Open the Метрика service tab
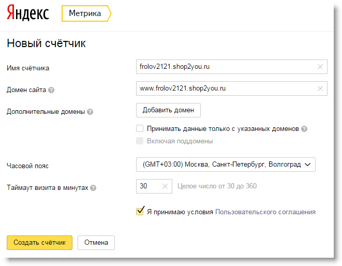342x266 pixels. coord(86,13)
